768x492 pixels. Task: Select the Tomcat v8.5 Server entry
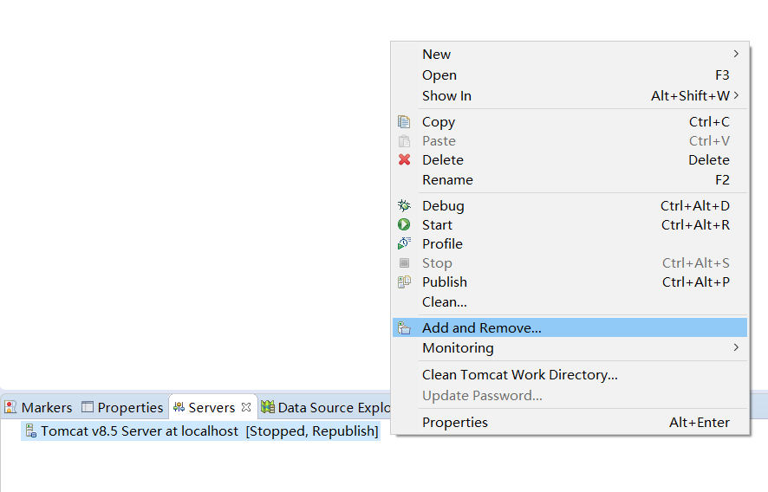coord(208,431)
